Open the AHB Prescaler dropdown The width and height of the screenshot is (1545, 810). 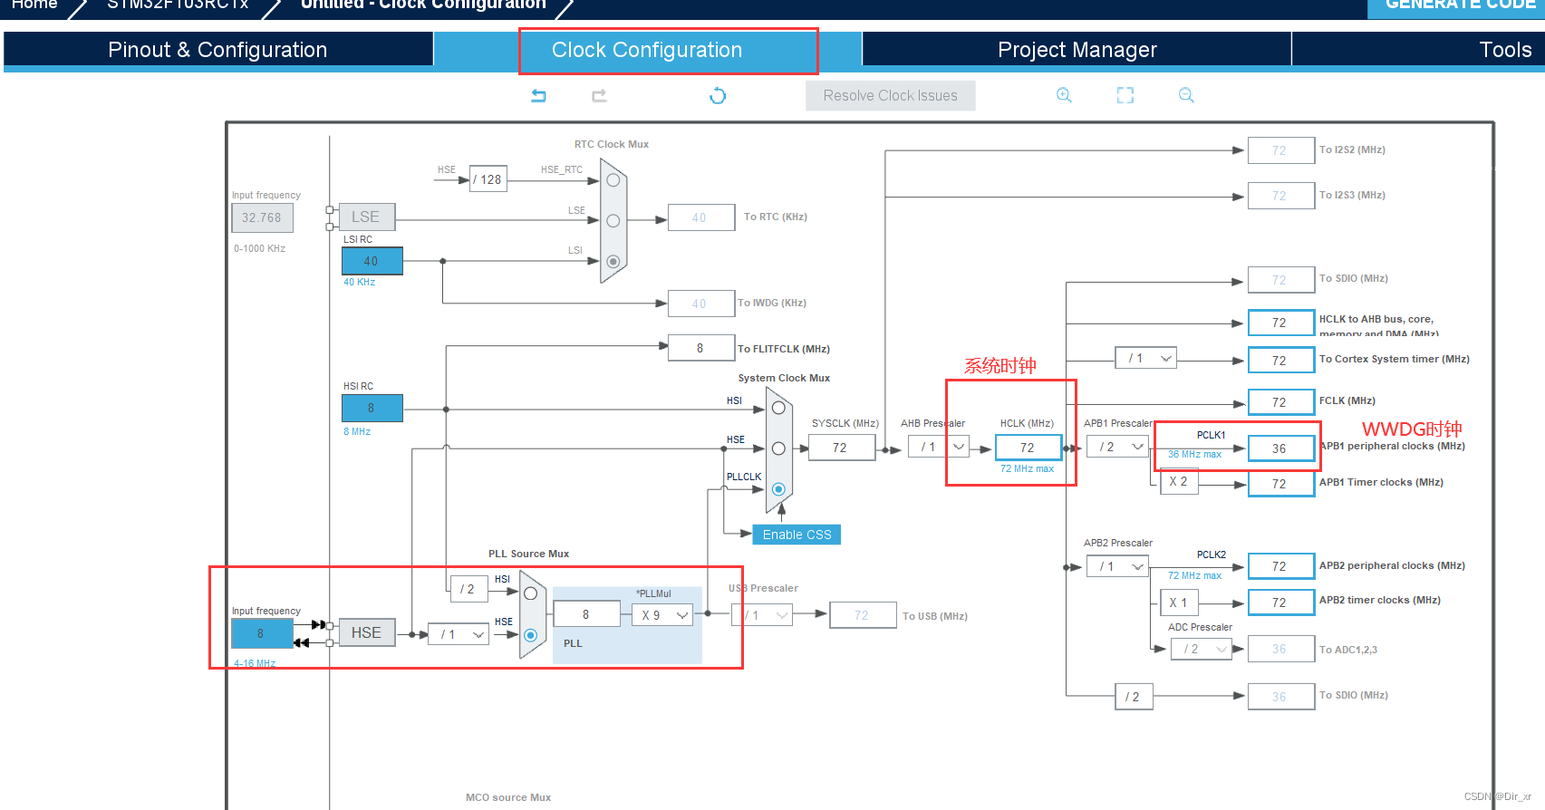click(938, 447)
